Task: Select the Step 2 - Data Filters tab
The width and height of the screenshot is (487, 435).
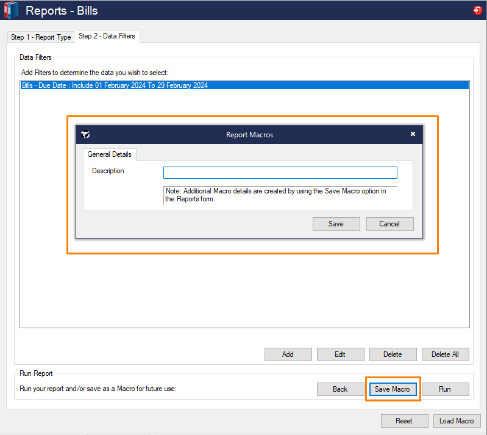Action: click(x=107, y=36)
